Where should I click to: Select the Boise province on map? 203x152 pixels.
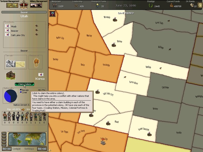83,64
